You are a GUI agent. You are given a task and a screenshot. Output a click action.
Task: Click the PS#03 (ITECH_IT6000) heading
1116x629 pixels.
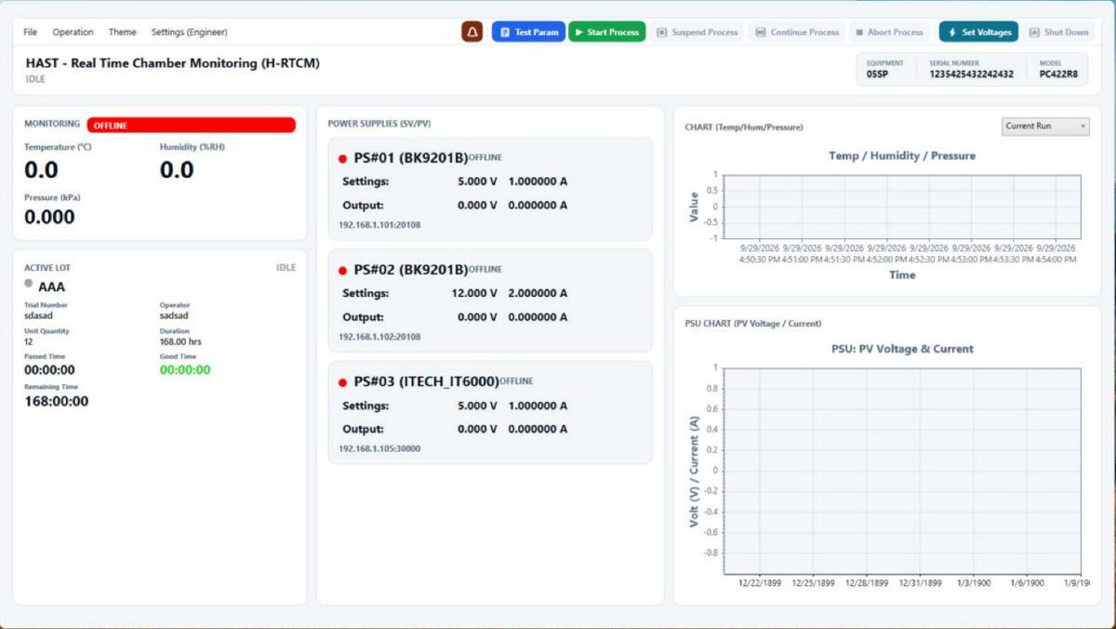click(x=426, y=381)
